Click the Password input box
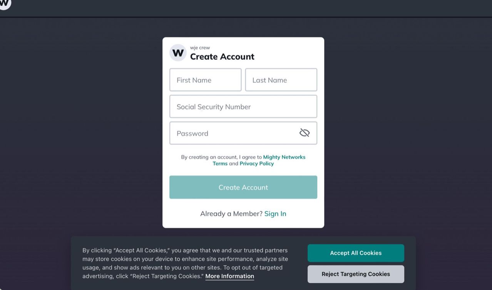492x290 pixels. point(233,133)
